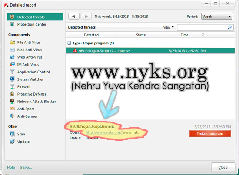The width and height of the screenshot is (239, 175).
Task: Click the System Watcher monitor icon
Action: coord(12,79)
